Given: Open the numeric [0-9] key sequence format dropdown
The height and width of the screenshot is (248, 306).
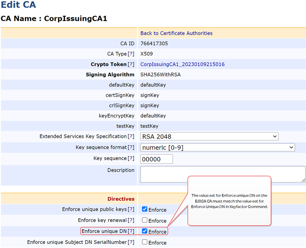Looking at the screenshot, I should click(217, 147).
